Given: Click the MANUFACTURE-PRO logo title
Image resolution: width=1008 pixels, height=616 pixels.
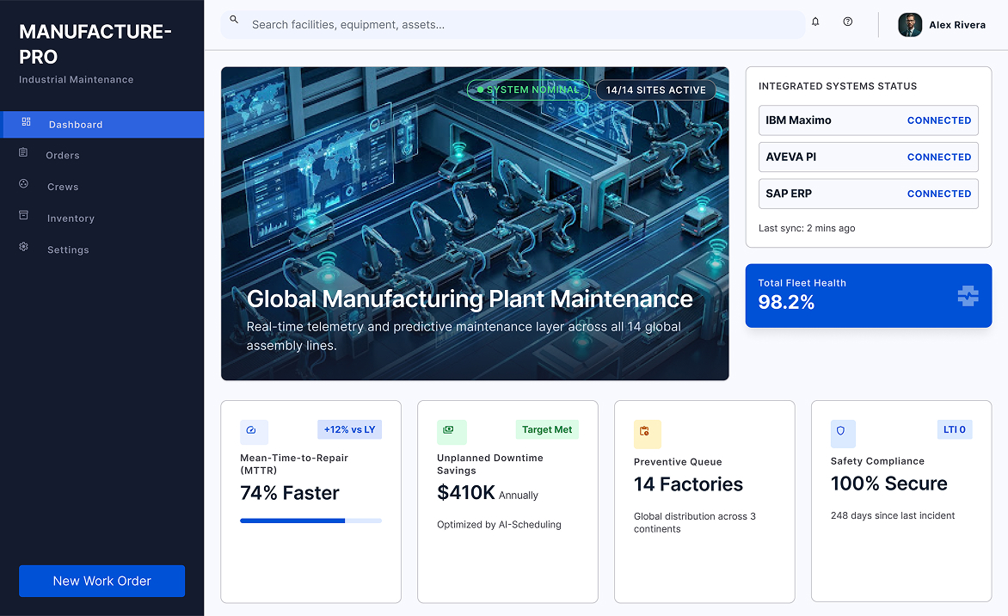Looking at the screenshot, I should [95, 44].
